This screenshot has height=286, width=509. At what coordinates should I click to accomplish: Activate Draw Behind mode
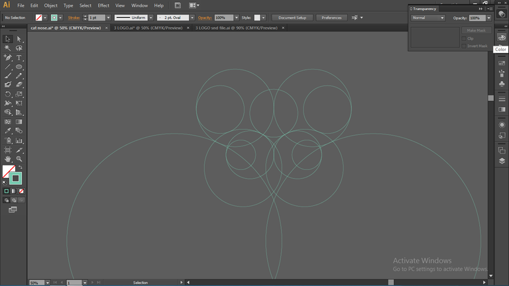[14, 200]
